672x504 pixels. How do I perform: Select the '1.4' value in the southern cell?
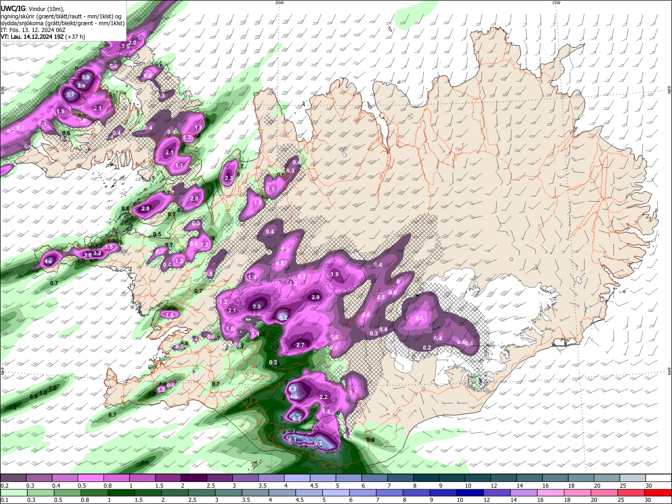(x=326, y=412)
